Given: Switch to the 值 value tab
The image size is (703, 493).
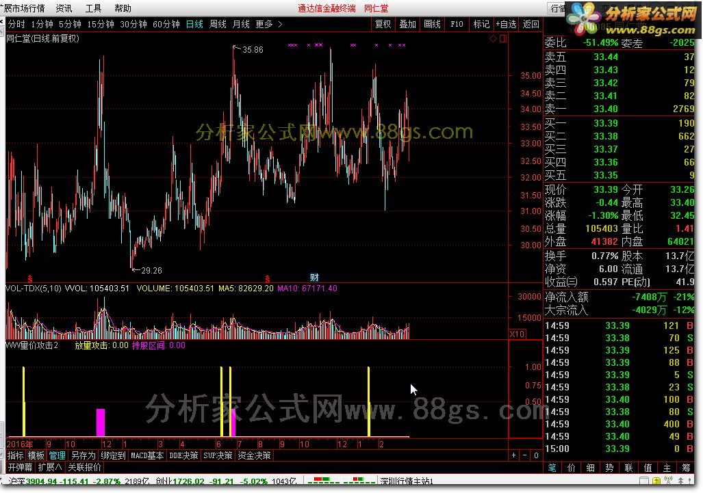Looking at the screenshot, I should click(x=648, y=468).
